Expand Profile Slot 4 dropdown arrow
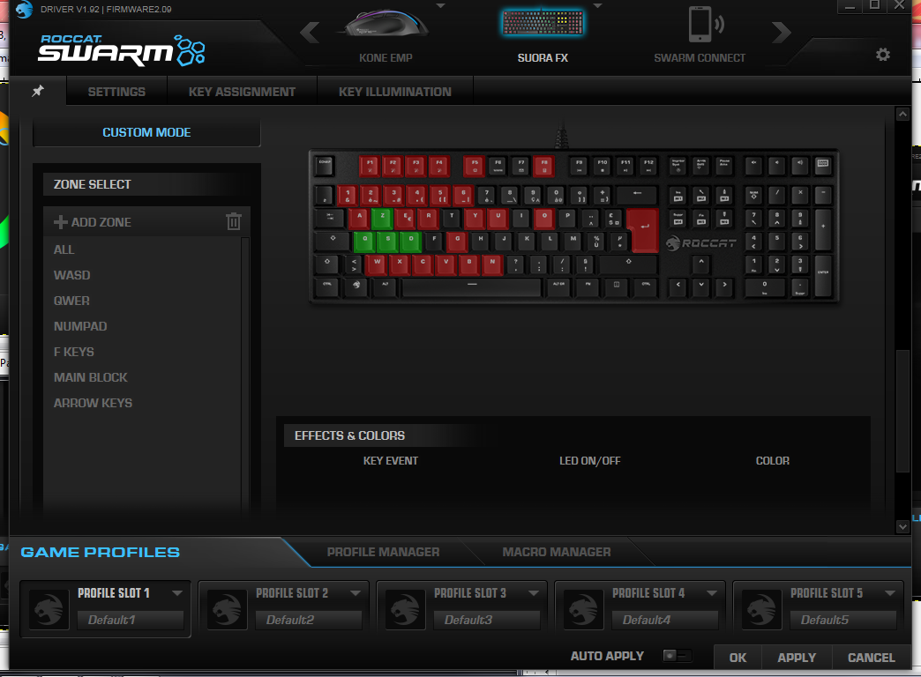This screenshot has width=921, height=677. [712, 593]
